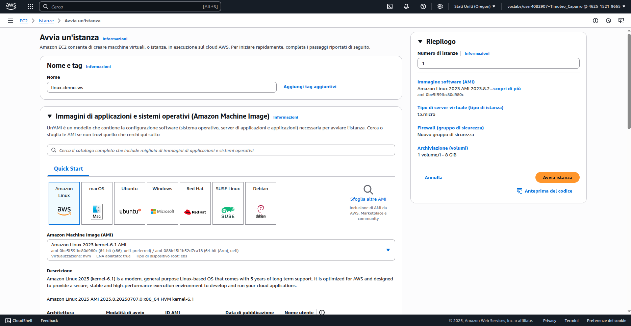Screen dimensions: 631x326
Task: Select the Windows AMI tile
Action: coord(162,203)
